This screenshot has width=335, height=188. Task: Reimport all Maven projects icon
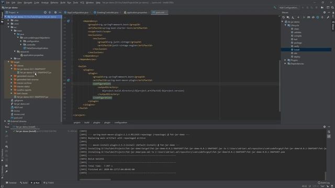(284, 17)
